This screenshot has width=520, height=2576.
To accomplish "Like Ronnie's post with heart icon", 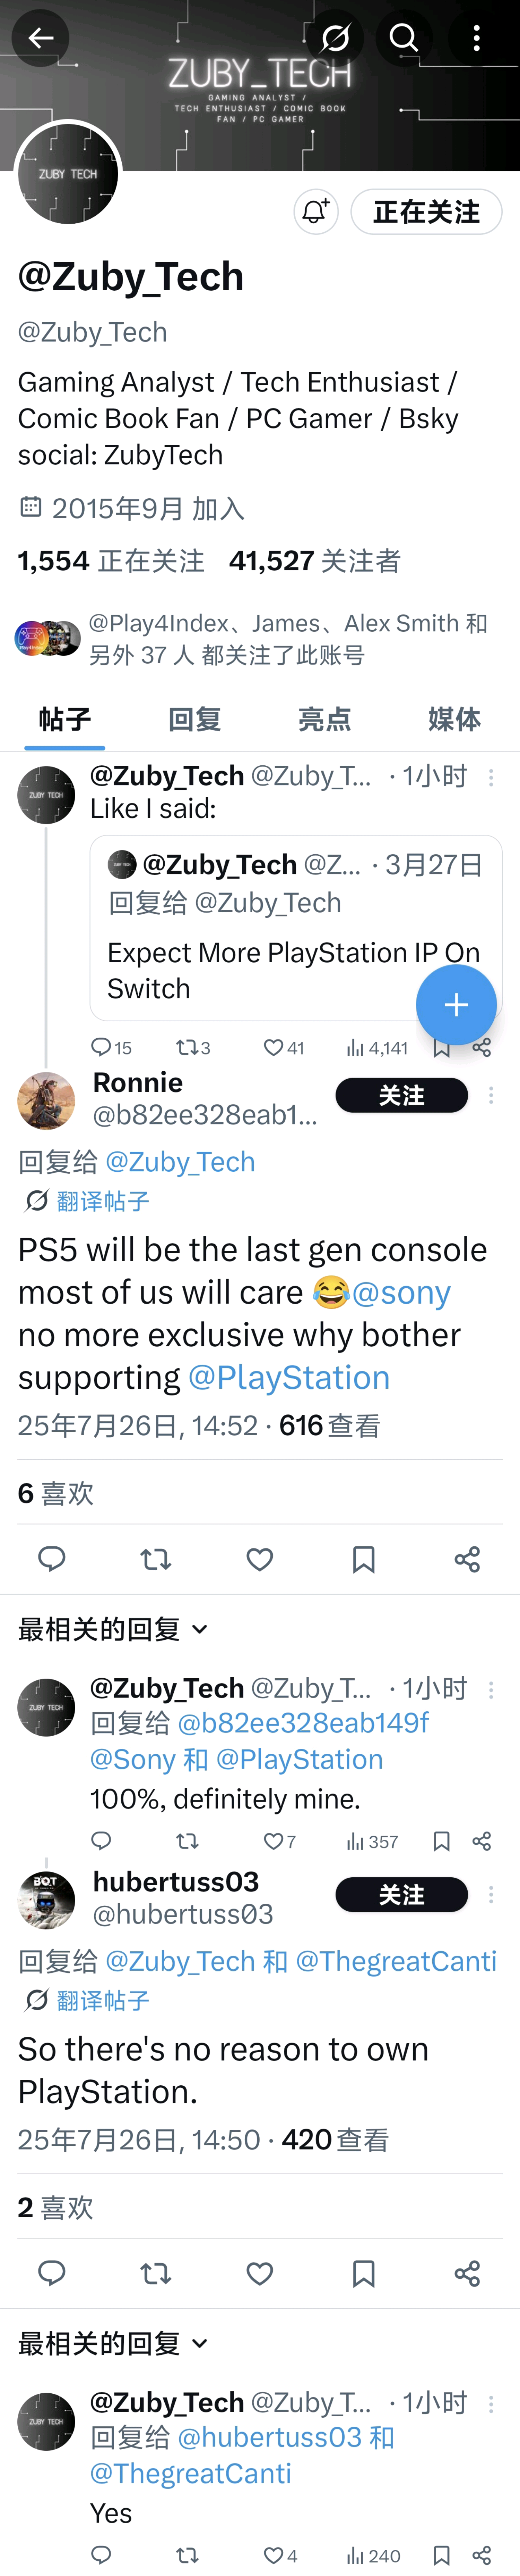I will tap(260, 1559).
